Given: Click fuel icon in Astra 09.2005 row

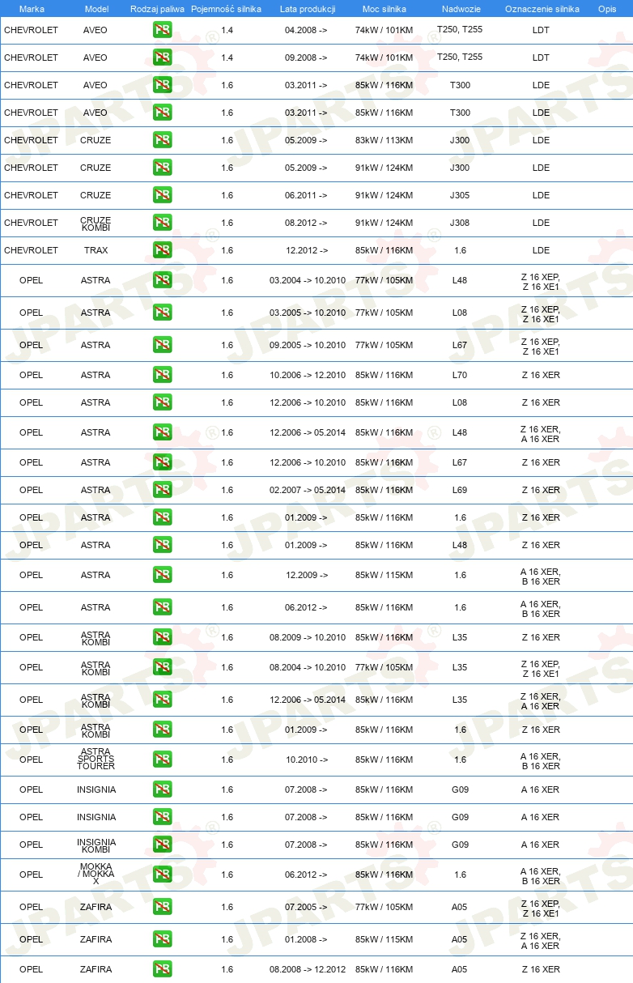Looking at the screenshot, I should pos(162,345).
